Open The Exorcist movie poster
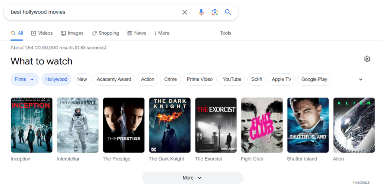Screen dimensions: 382x187 click(x=216, y=125)
